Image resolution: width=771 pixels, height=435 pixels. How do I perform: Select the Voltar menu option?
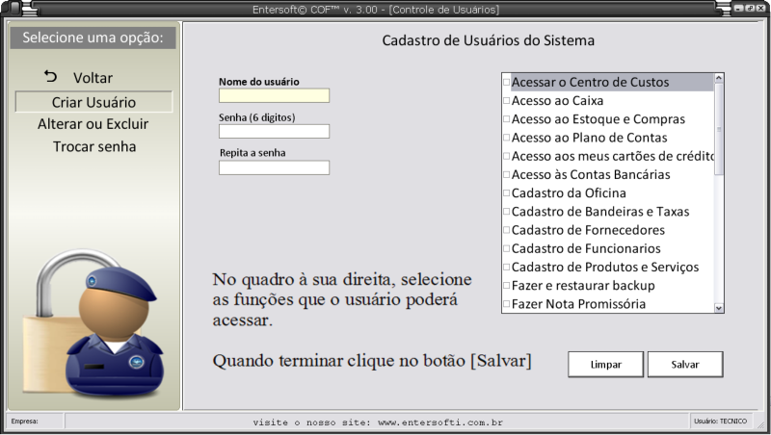93,78
